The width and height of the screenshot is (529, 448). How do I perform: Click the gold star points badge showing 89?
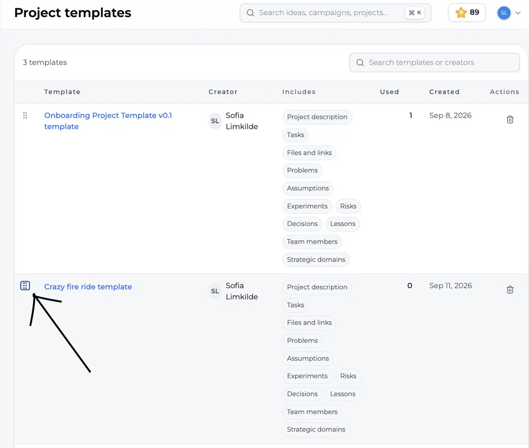point(467,13)
